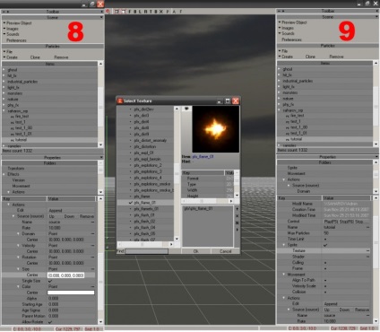
Task: Expand the monsters folder in left Items tree
Action: coord(4,93)
